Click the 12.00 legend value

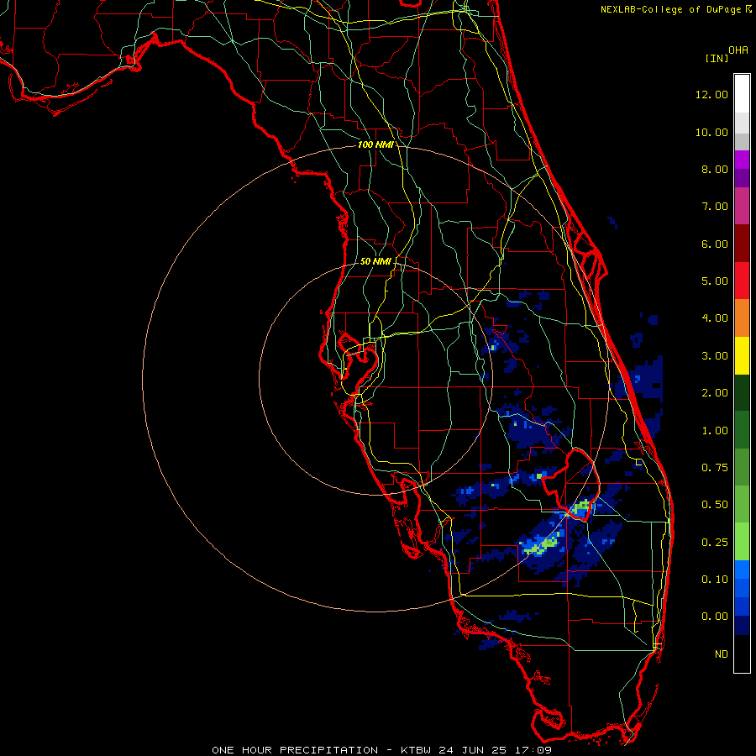(x=711, y=94)
